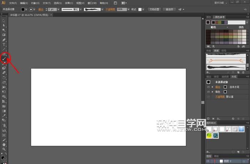Toggle visibility eye of 填色 fill row
Image resolution: width=250 pixels, height=164 pixels.
pyautogui.click(x=208, y=92)
